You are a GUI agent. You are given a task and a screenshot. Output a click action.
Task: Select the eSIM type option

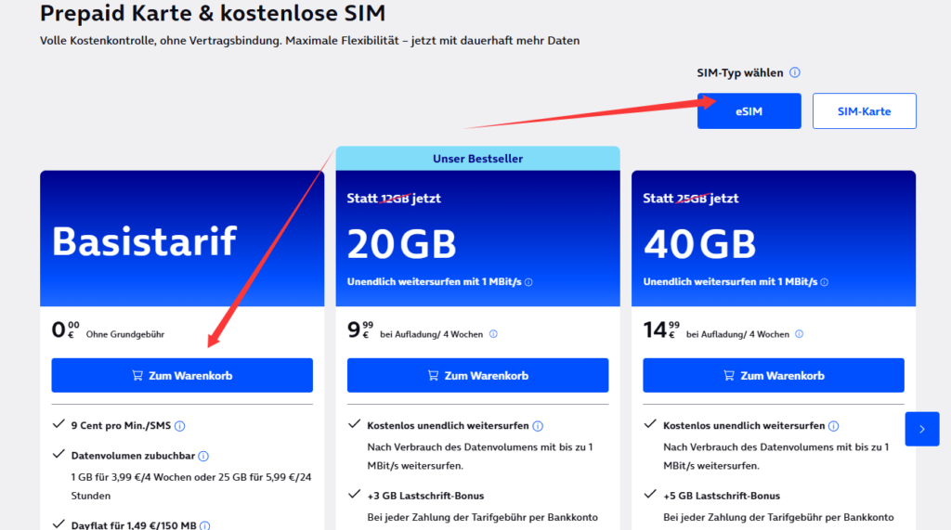pos(749,111)
